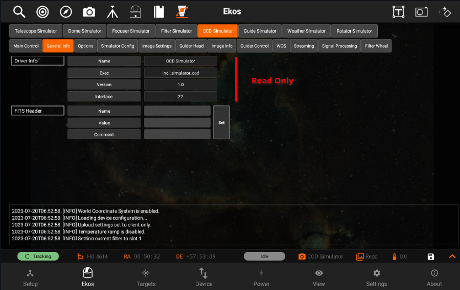Click the World Coordinate System log line
This screenshot has width=460, height=290.
click(85, 211)
